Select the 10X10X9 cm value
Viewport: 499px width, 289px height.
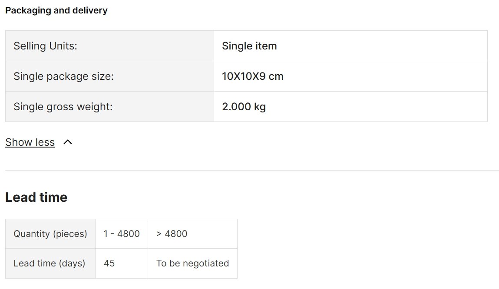pyautogui.click(x=253, y=76)
